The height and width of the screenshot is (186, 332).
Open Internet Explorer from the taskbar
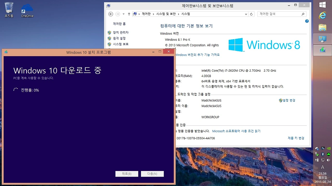coord(322,16)
